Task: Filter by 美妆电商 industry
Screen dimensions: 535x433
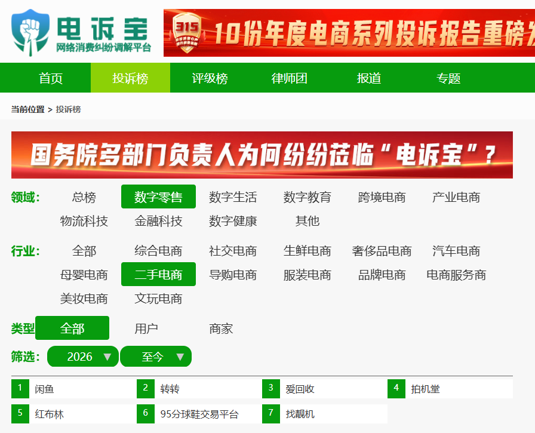Action: (x=84, y=299)
